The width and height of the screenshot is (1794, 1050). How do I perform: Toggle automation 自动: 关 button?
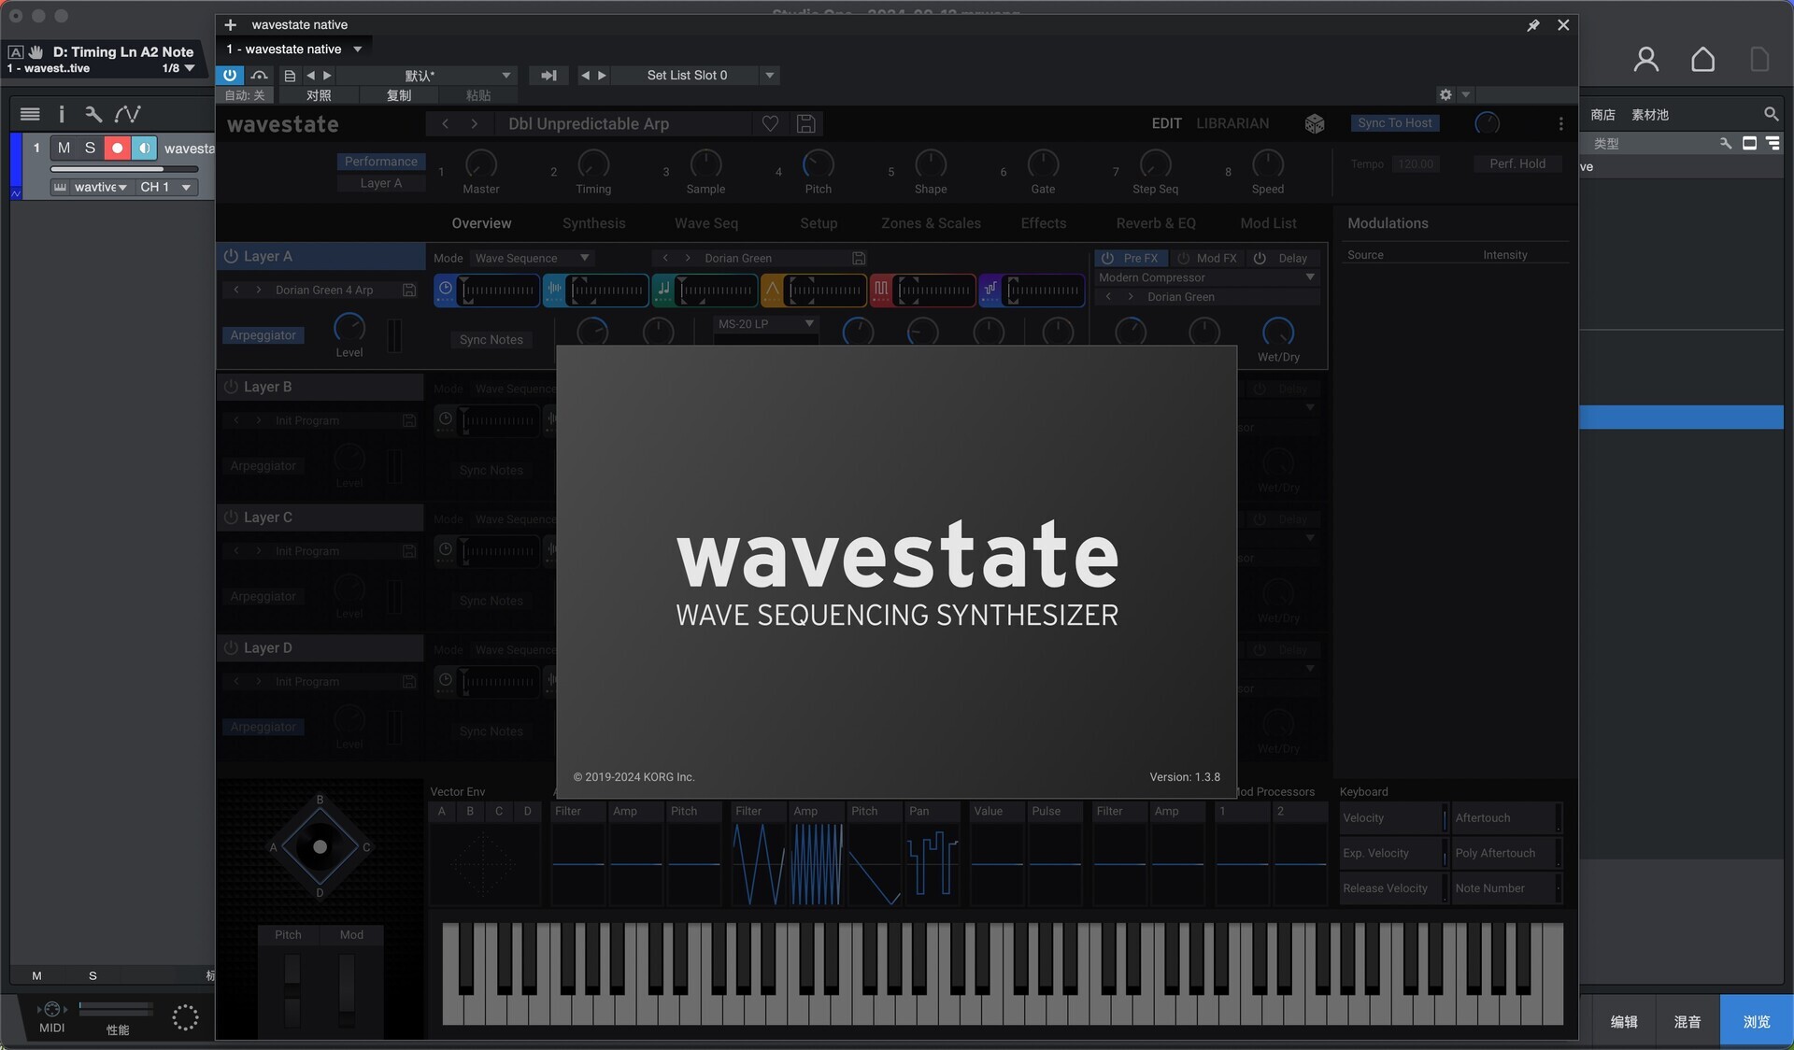245,95
